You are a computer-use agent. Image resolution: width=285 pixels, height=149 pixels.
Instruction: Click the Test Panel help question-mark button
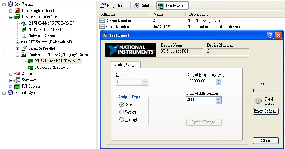[x=270, y=35]
